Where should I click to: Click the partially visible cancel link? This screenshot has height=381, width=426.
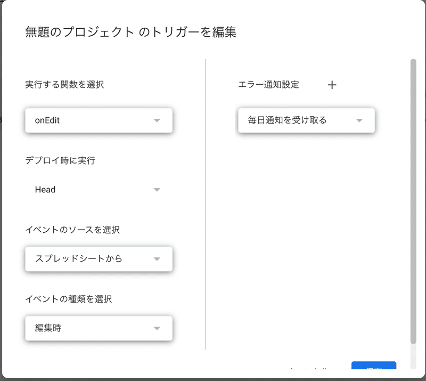pos(308,368)
